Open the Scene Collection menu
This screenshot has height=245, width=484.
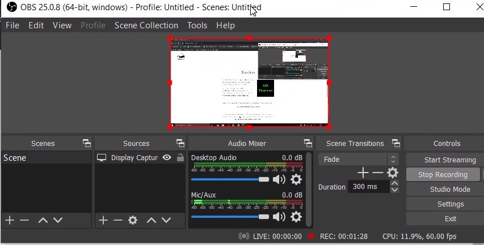[146, 25]
